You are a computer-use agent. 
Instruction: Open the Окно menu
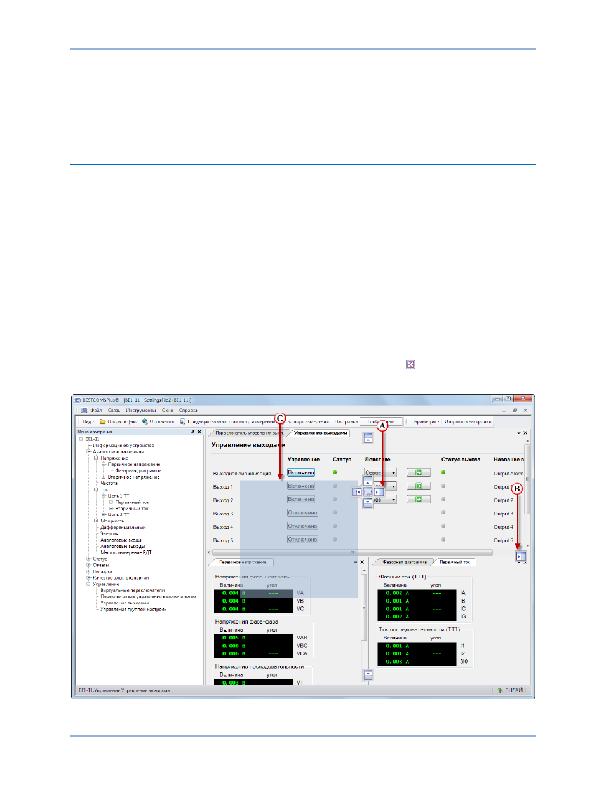coord(167,411)
